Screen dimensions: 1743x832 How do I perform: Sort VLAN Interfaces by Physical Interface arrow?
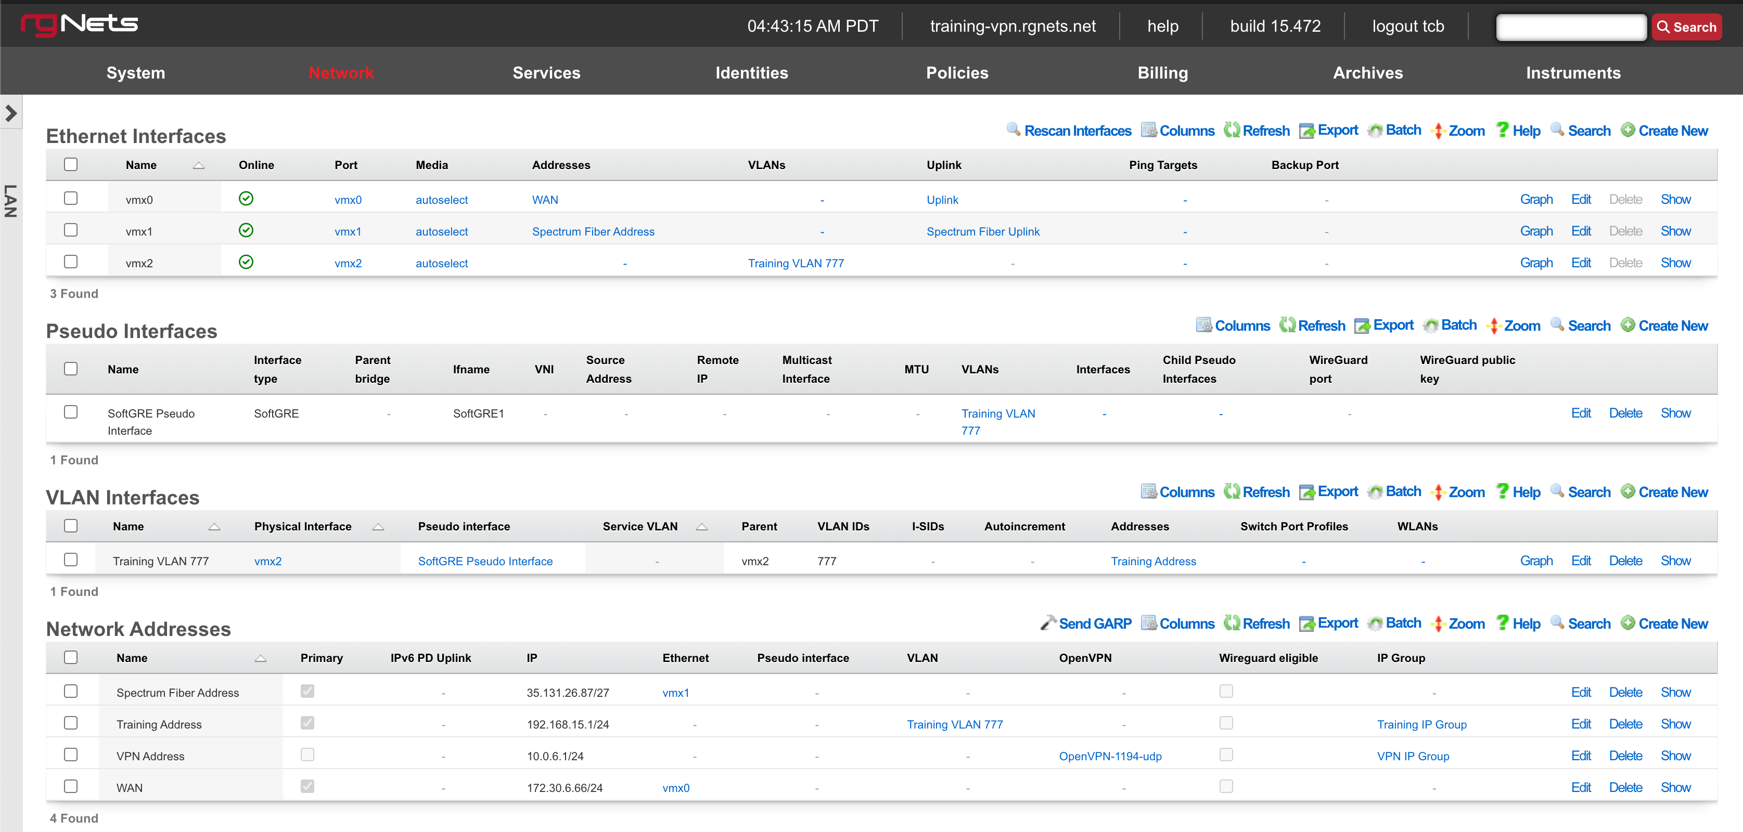(x=378, y=526)
